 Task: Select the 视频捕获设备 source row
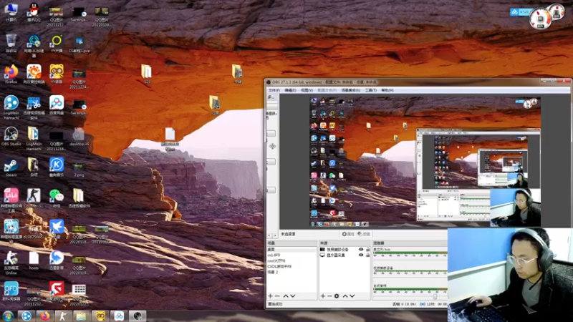pos(345,249)
